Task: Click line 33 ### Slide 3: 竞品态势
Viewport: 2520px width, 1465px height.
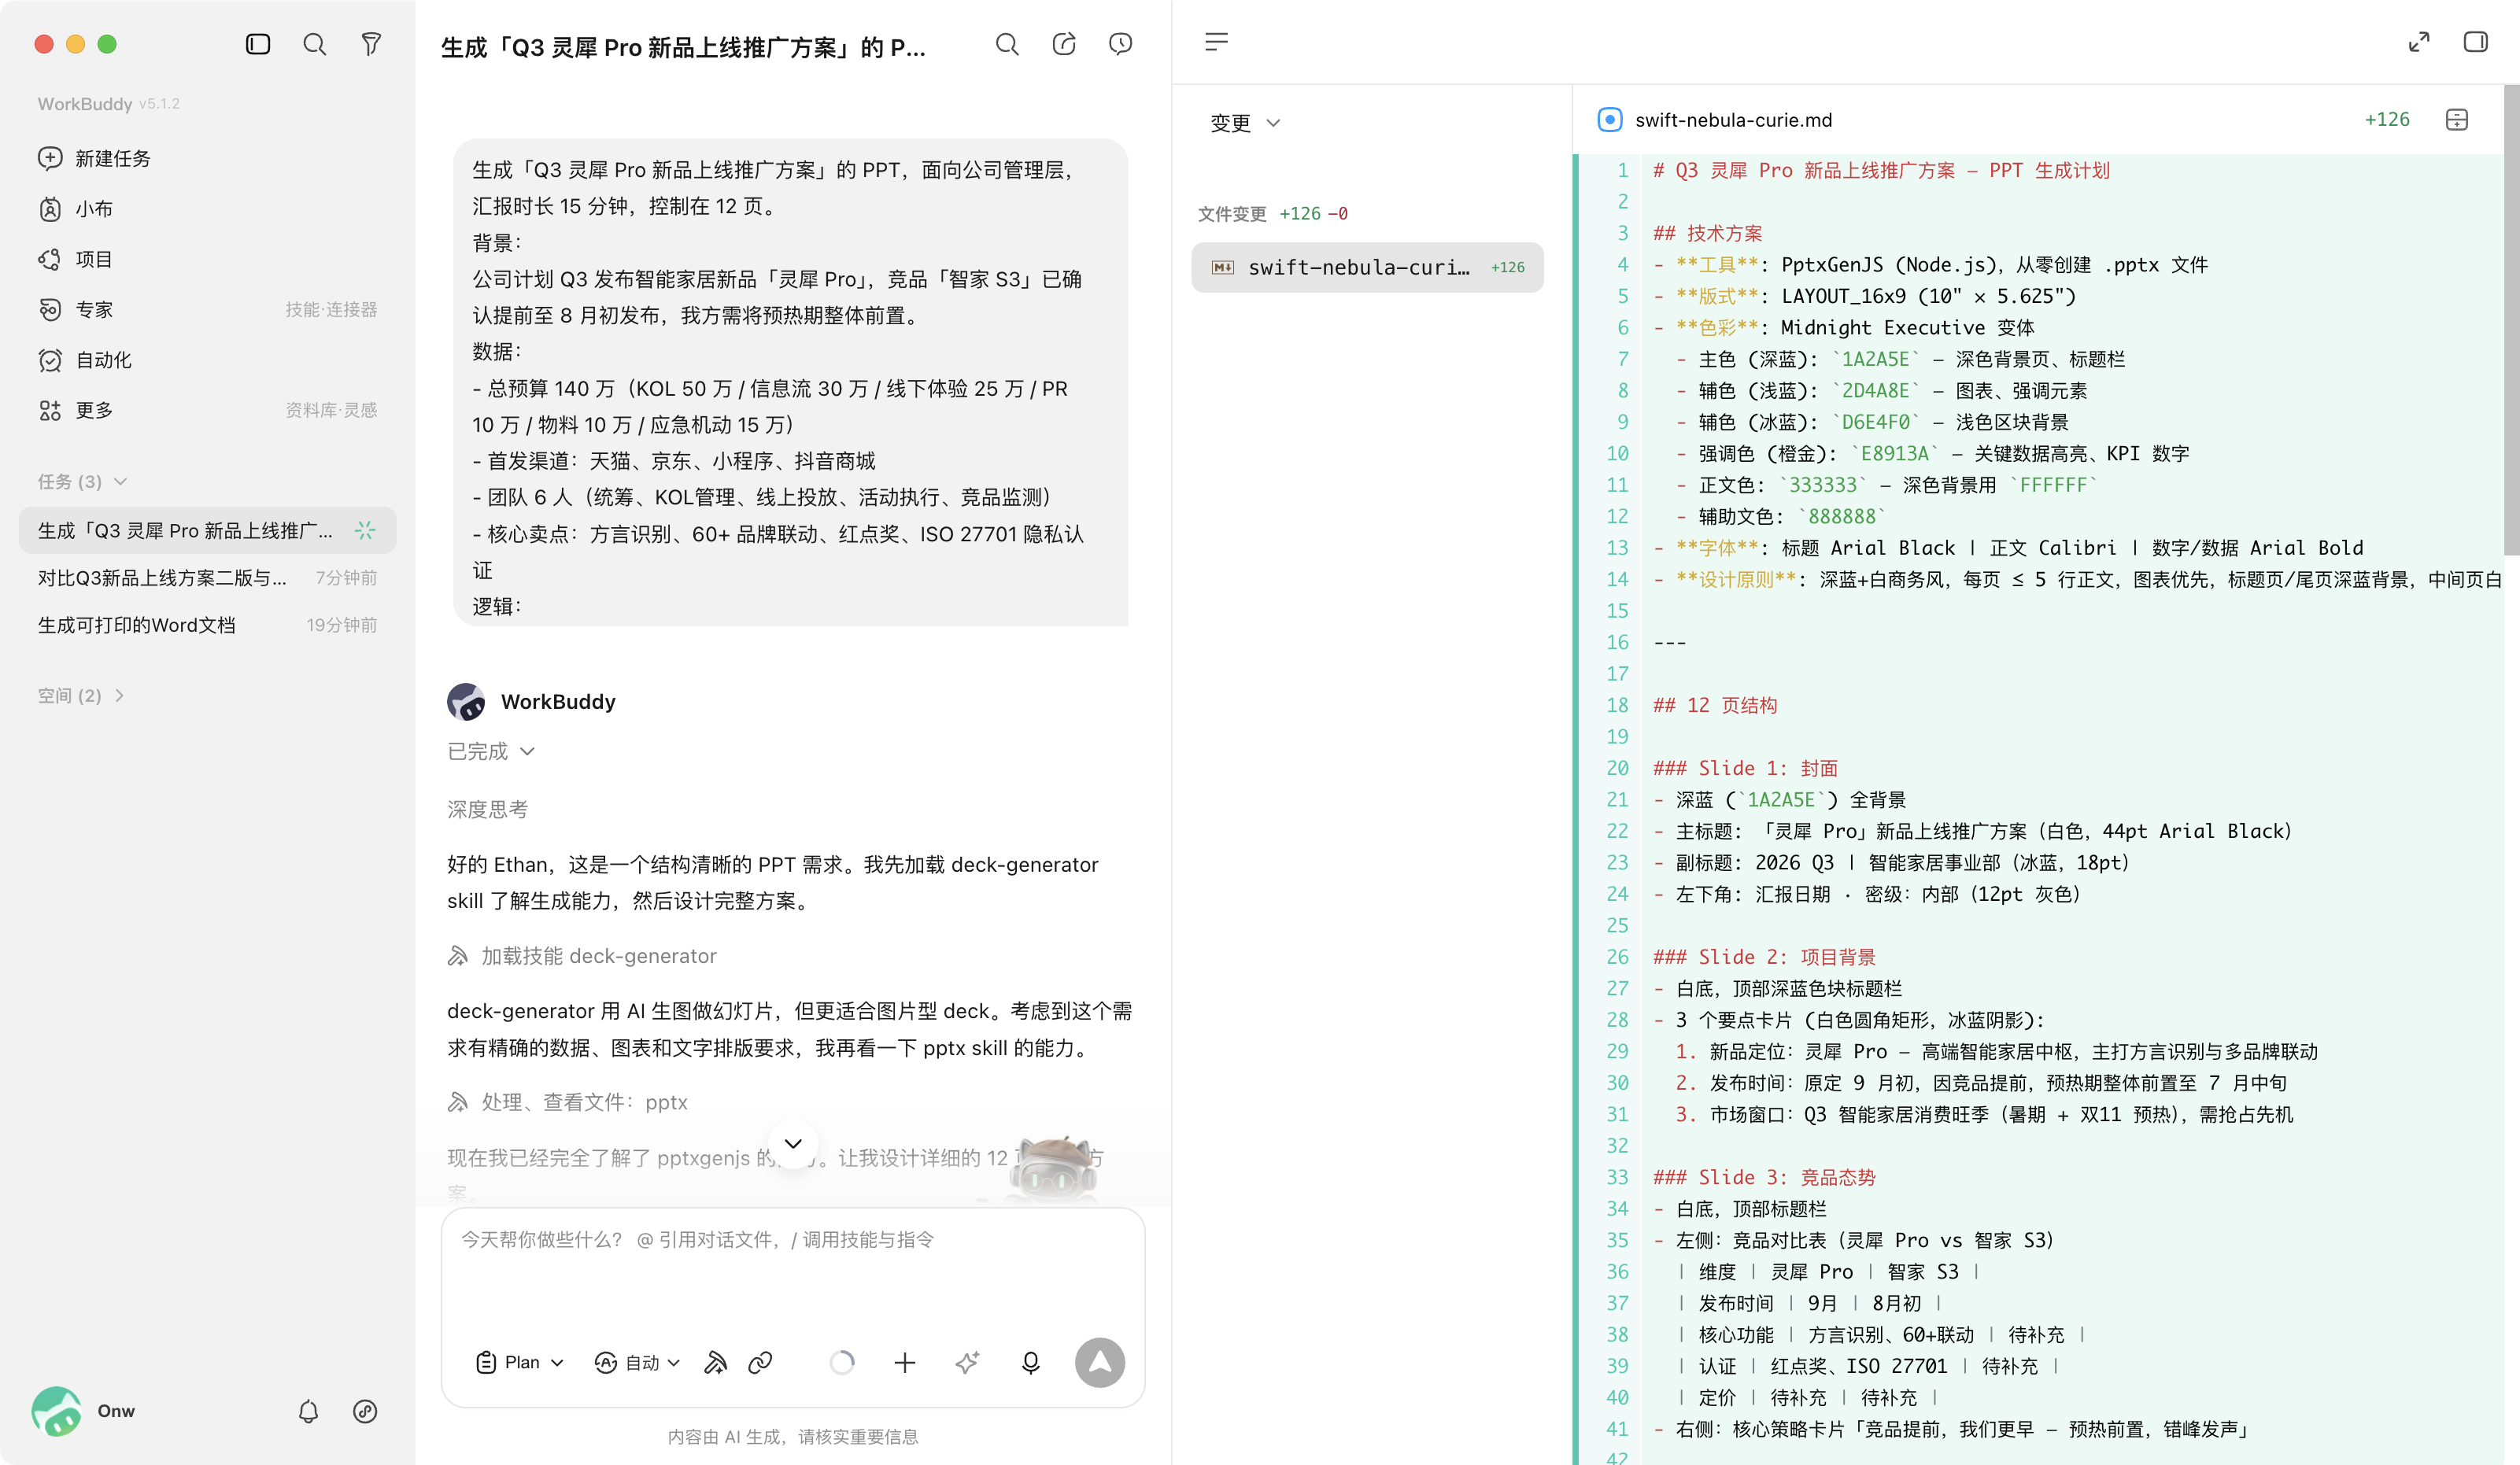Action: [x=1764, y=1177]
